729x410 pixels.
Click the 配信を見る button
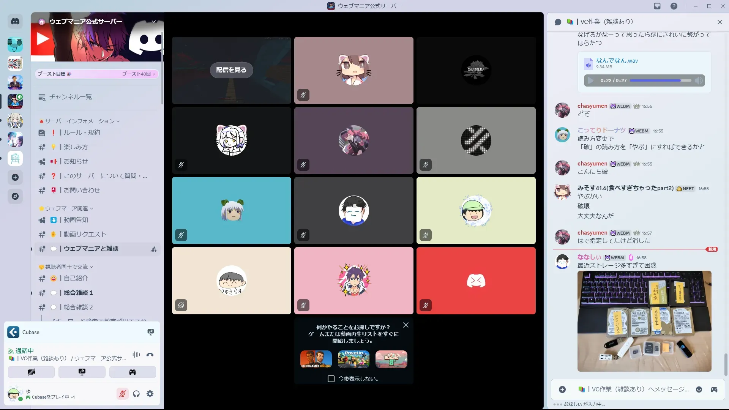click(x=231, y=70)
